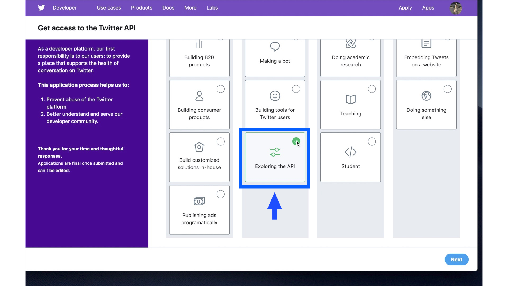Screen dimensions: 508x286
Task: Select the Build customized solutions in-house radio
Action: [221, 142]
